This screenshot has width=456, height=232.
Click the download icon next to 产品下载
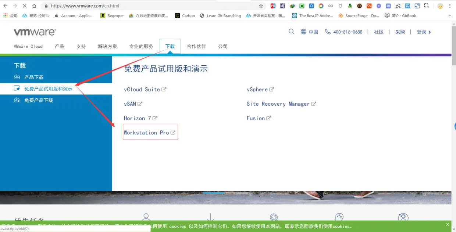[17, 77]
